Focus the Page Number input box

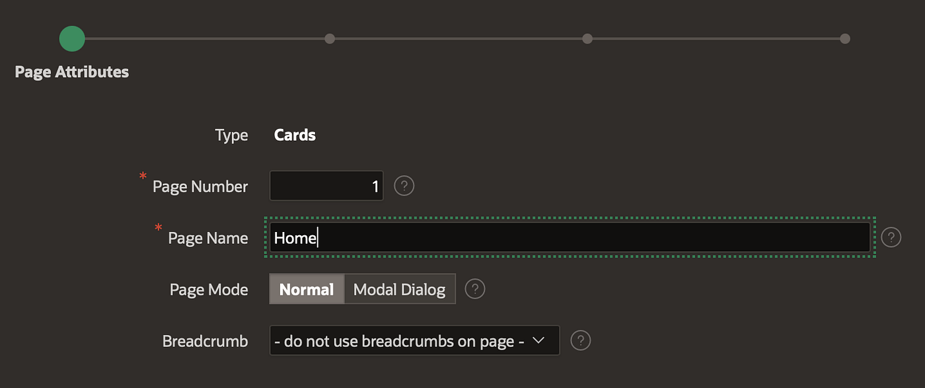coord(326,186)
